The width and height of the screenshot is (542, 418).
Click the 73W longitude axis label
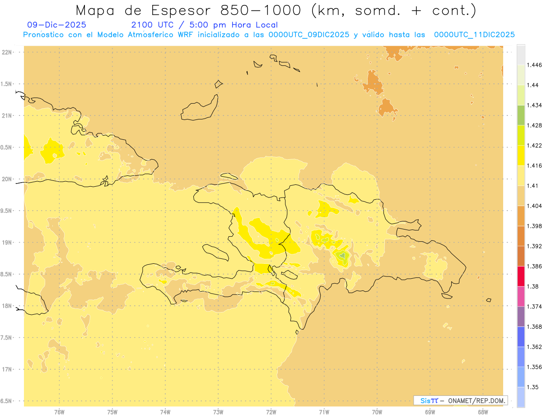click(218, 412)
